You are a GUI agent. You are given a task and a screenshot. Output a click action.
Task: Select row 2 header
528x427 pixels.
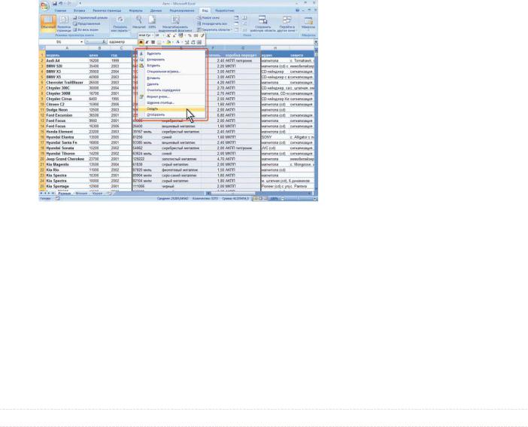point(42,61)
